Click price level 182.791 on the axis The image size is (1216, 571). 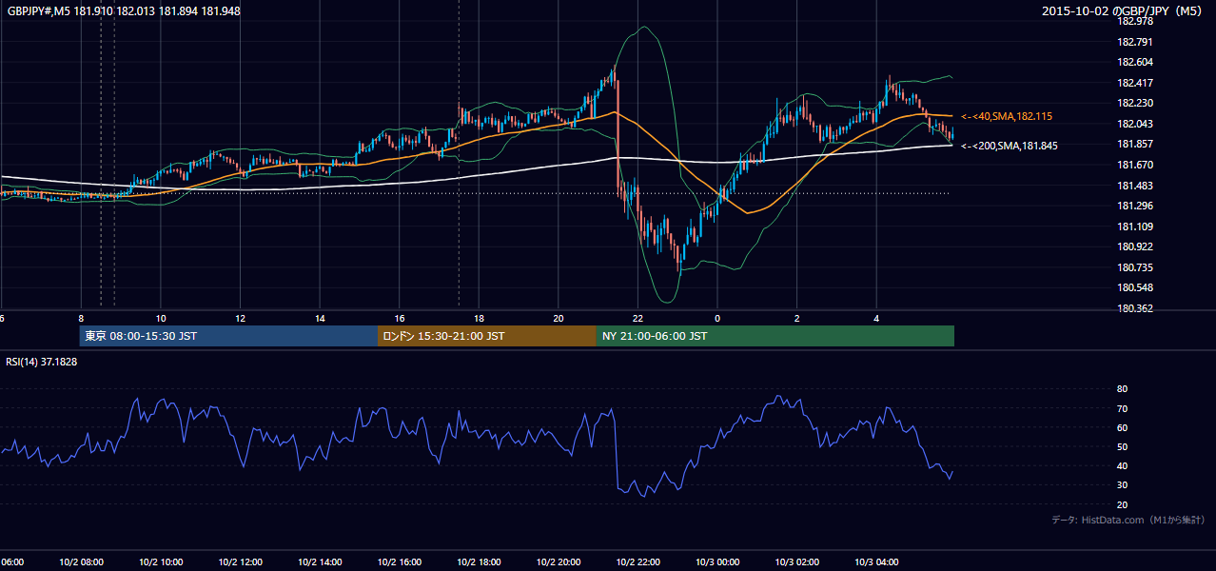1135,42
